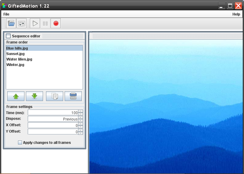
Task: Delete the selected frame with shredder icon
Action: click(73, 96)
